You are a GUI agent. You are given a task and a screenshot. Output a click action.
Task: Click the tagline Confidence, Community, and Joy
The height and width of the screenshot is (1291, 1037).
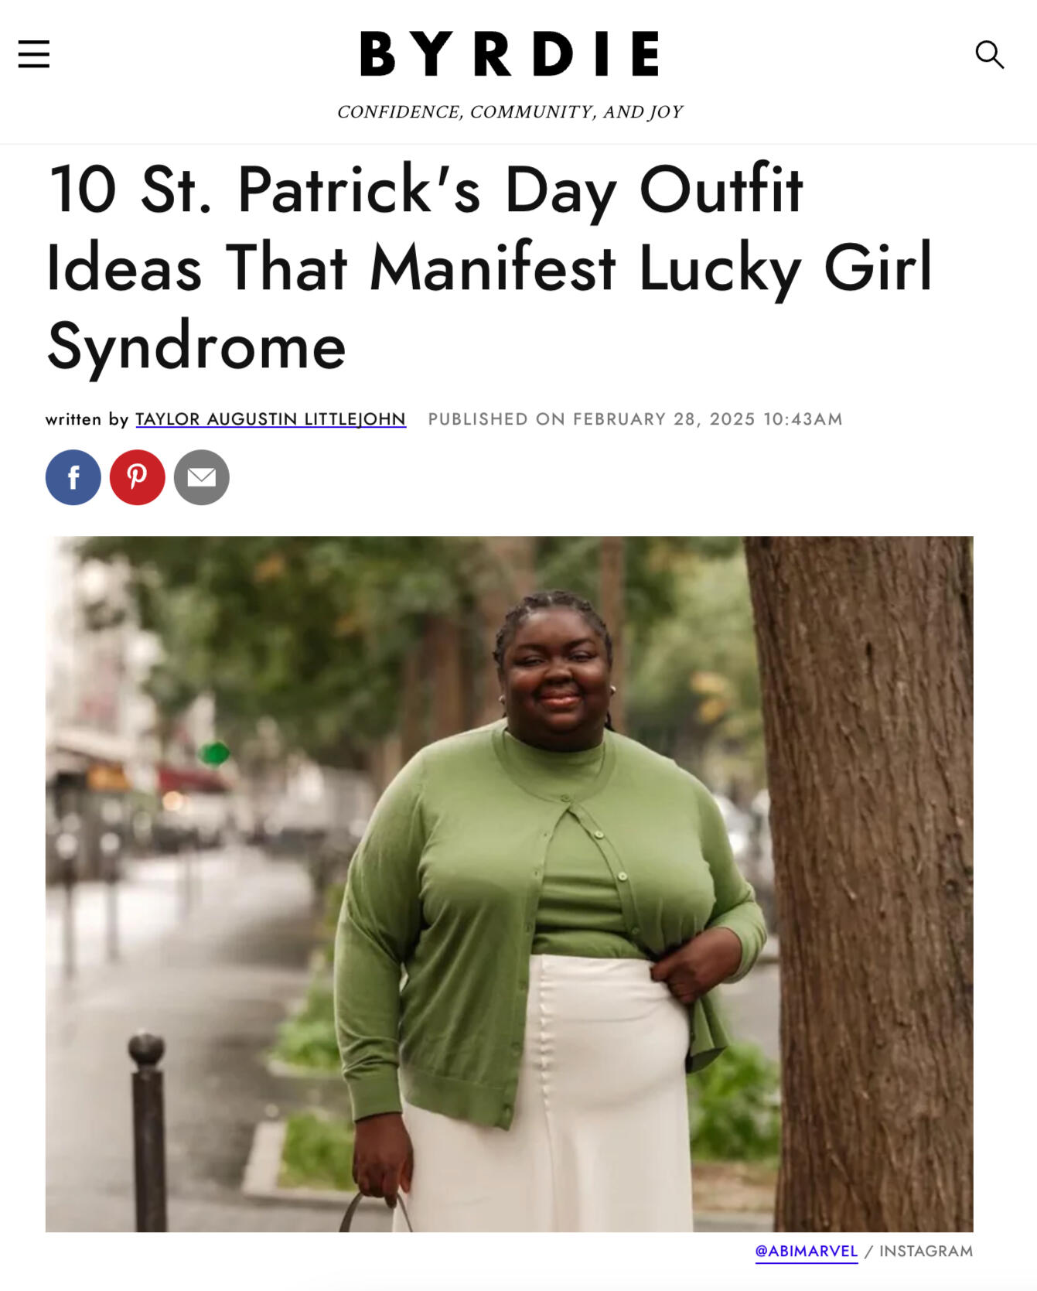pos(510,112)
